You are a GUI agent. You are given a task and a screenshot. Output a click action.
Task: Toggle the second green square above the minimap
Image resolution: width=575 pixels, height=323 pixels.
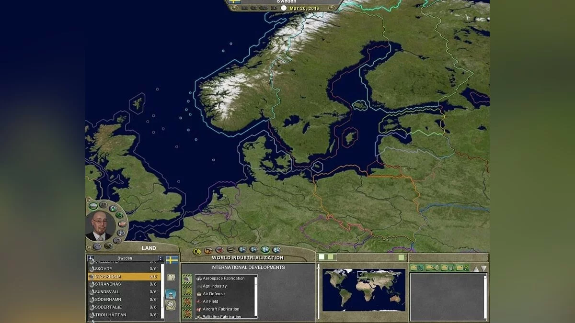click(x=330, y=257)
